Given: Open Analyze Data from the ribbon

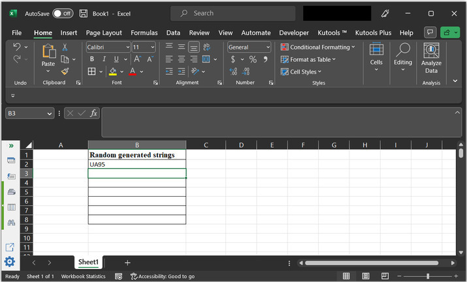Looking at the screenshot, I should coord(431,59).
